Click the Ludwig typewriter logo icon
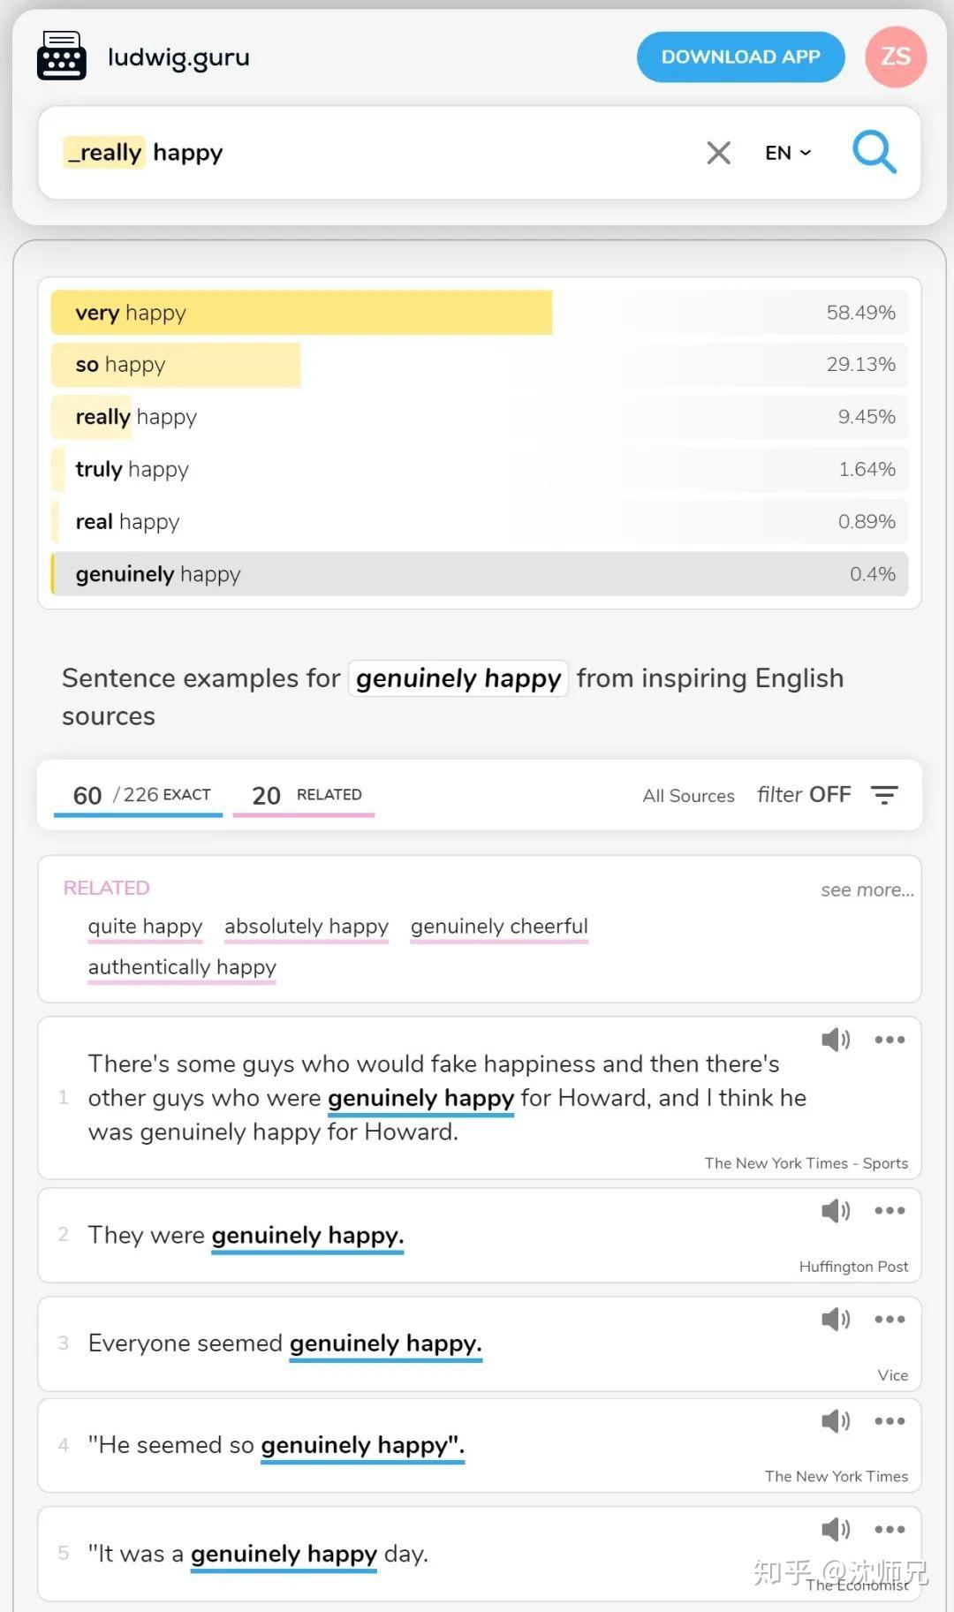This screenshot has height=1612, width=954. pos(62,56)
